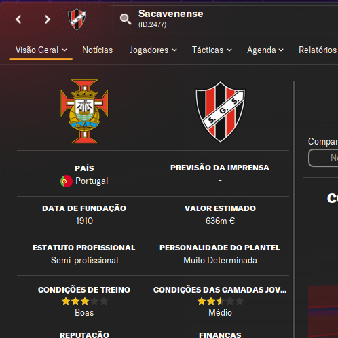338x338 pixels.
Task: Click the comparison selector box under Compar
Action: pyautogui.click(x=323, y=157)
